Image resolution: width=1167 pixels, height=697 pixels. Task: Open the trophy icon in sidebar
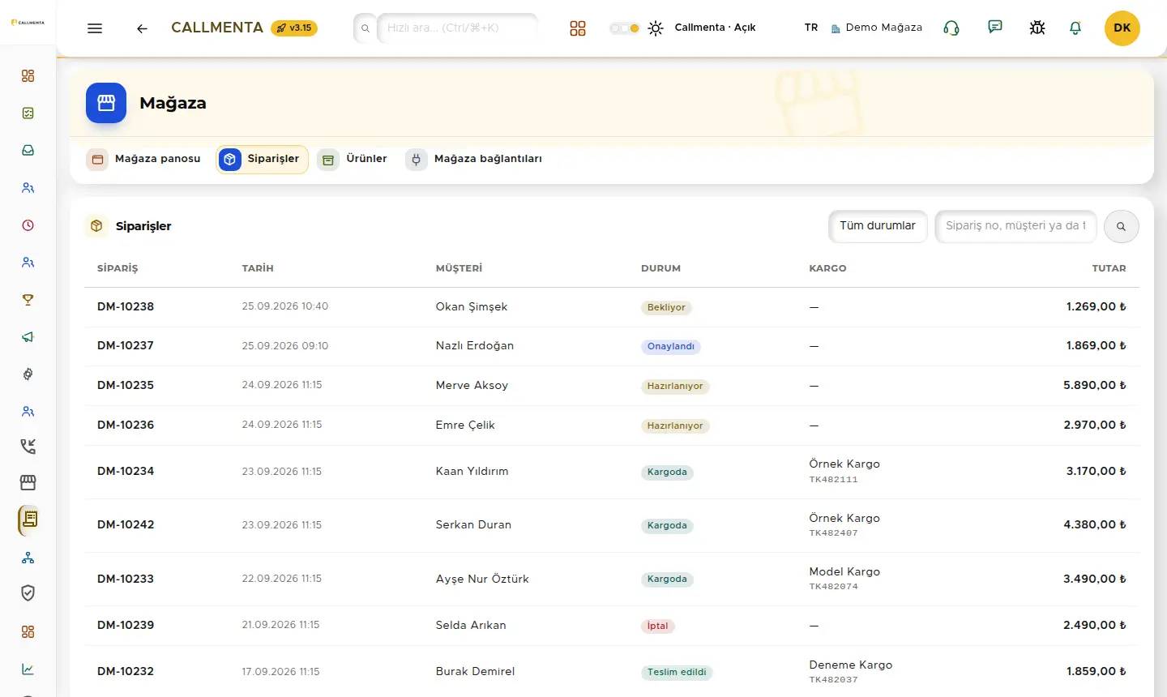28,300
